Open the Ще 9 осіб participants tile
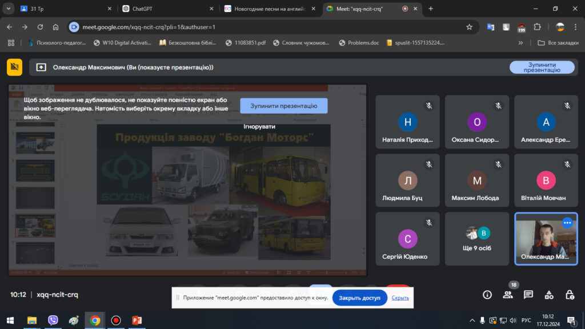This screenshot has width=585, height=329. pyautogui.click(x=477, y=239)
